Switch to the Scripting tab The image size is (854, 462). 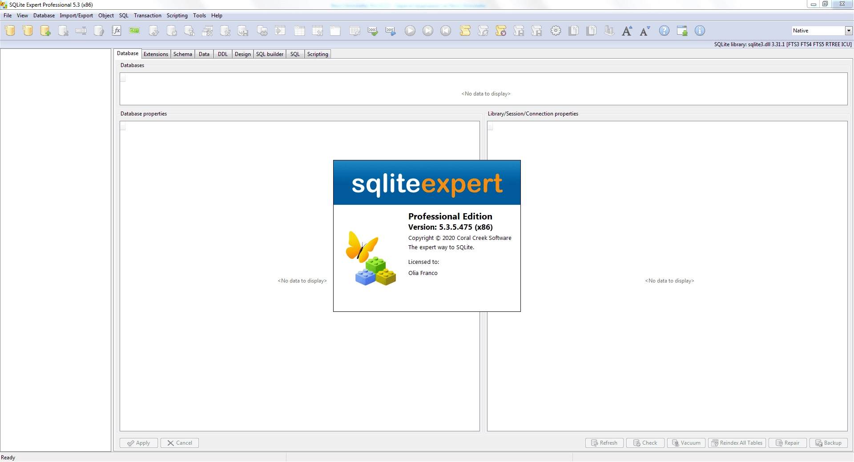coord(318,54)
